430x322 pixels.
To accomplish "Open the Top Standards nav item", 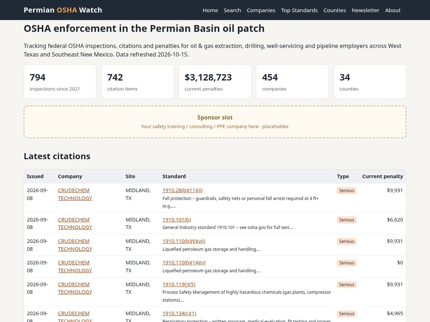I will [x=299, y=10].
